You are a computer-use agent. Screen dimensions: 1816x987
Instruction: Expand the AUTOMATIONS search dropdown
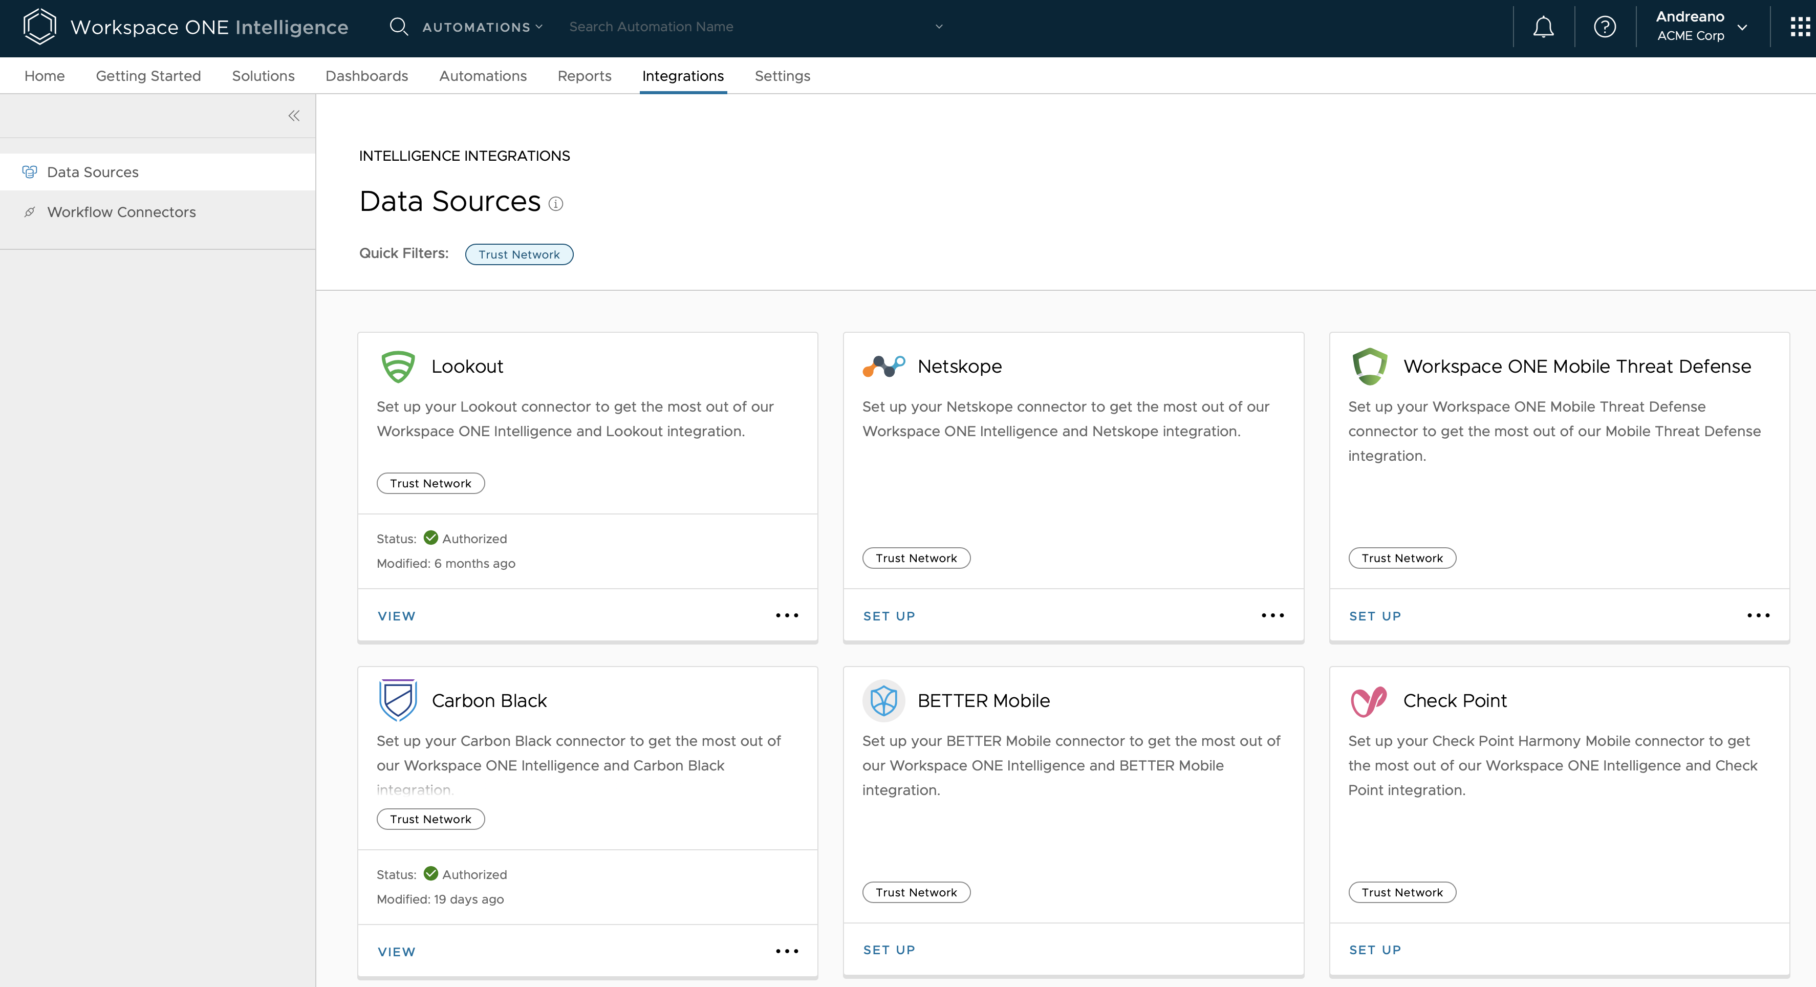click(x=540, y=26)
